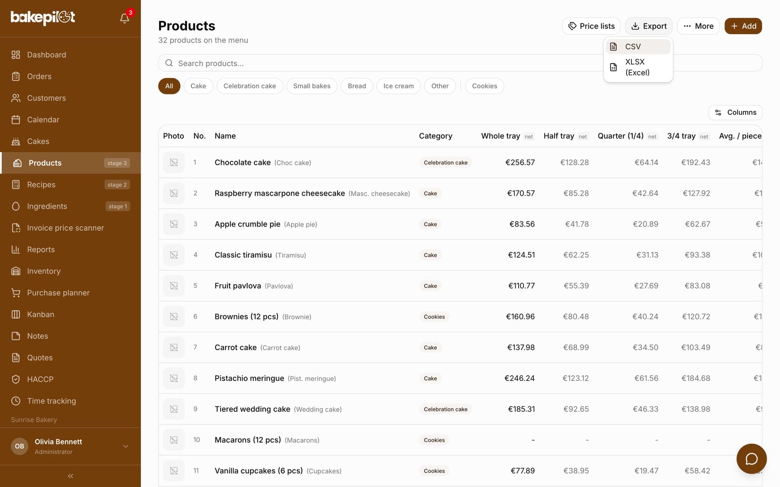The width and height of the screenshot is (780, 487).
Task: Open the Columns selector
Action: coord(735,113)
